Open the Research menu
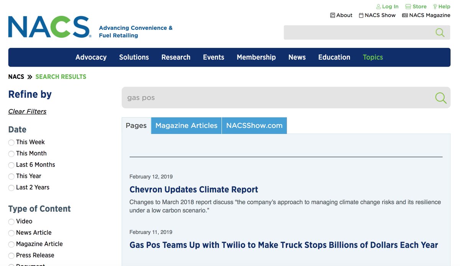The height and width of the screenshot is (266, 460). [176, 57]
